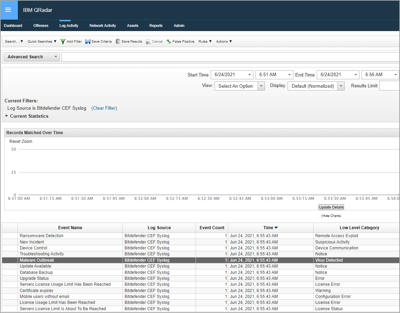
Task: Click the Clear Filter link
Action: [104, 108]
